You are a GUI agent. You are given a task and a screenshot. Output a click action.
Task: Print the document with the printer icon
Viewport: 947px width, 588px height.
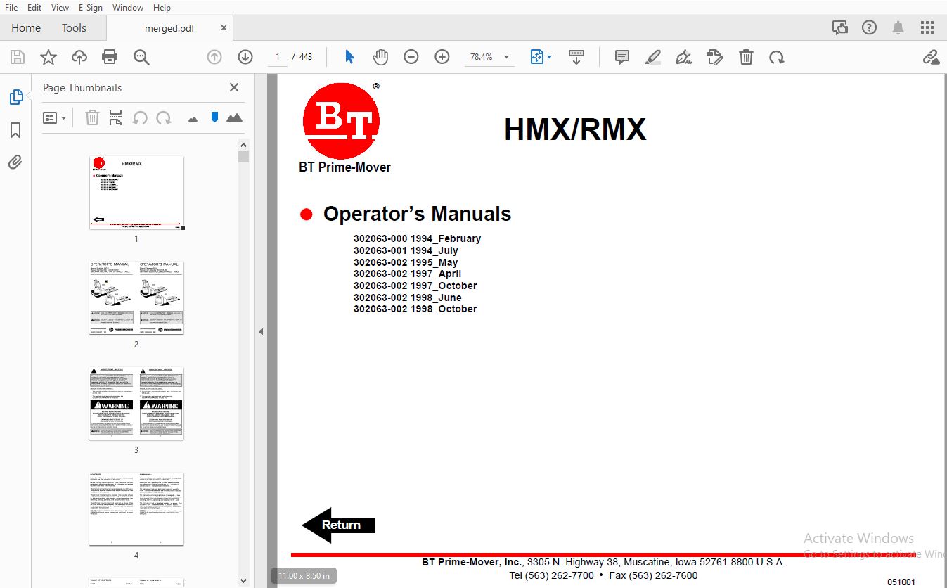(x=110, y=57)
